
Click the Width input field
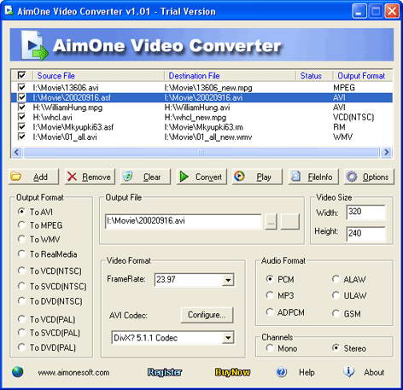365,212
